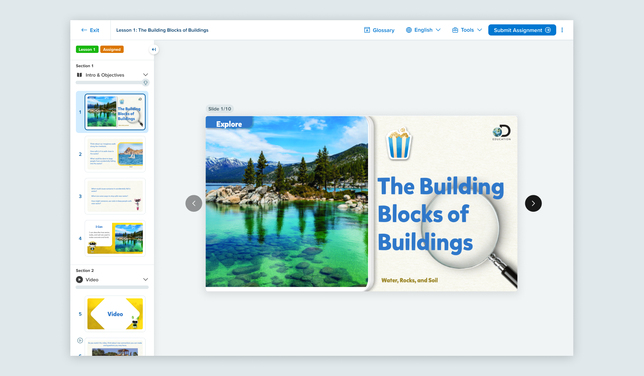Click the lake photo on the main slide
This screenshot has height=376, width=644.
pos(287,202)
